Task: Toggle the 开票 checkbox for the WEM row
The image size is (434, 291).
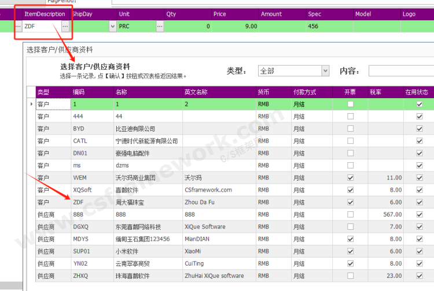Action: point(350,178)
